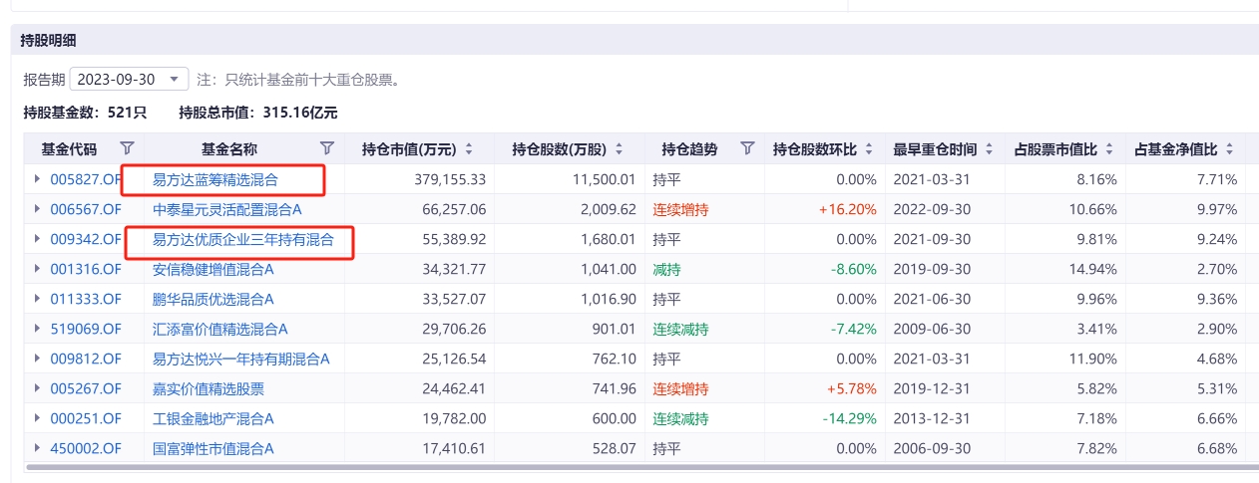Open the 报告期 2023-09-30 dropdown
The image size is (1259, 483).
click(x=129, y=79)
